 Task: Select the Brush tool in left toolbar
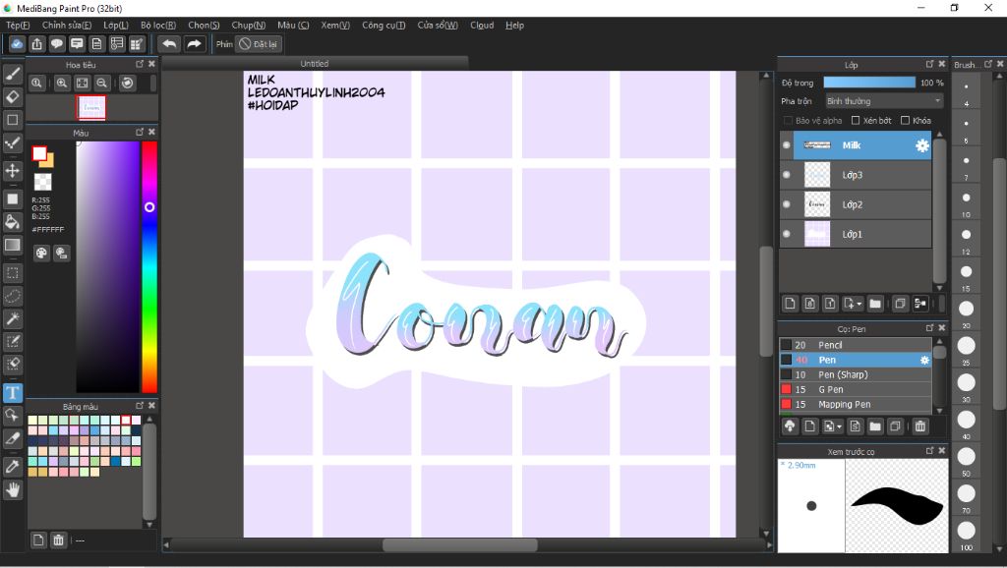coord(12,74)
